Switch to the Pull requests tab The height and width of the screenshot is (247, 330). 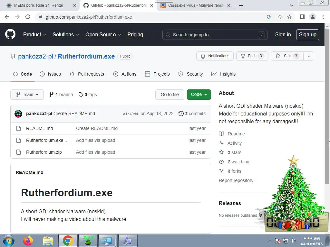[x=87, y=74]
